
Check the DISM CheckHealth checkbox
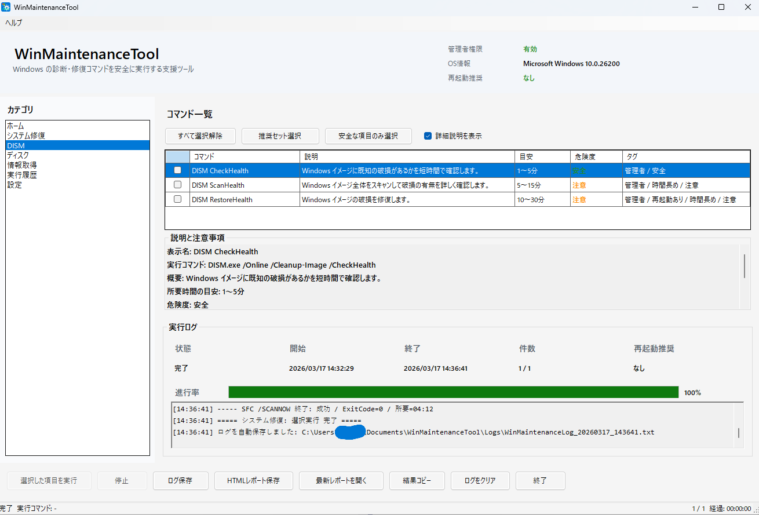(x=178, y=170)
